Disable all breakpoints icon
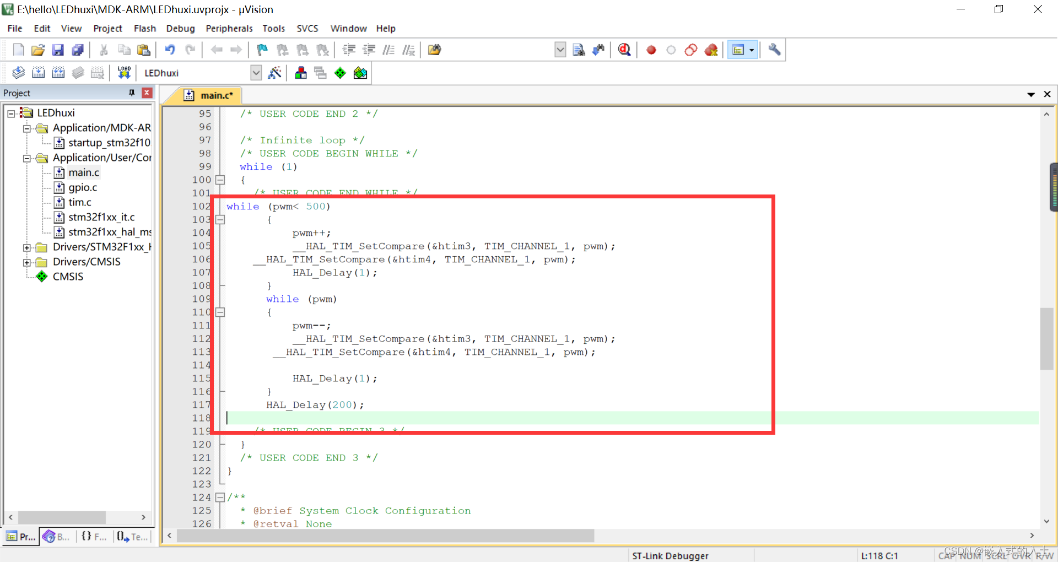This screenshot has height=562, width=1058. [x=691, y=50]
